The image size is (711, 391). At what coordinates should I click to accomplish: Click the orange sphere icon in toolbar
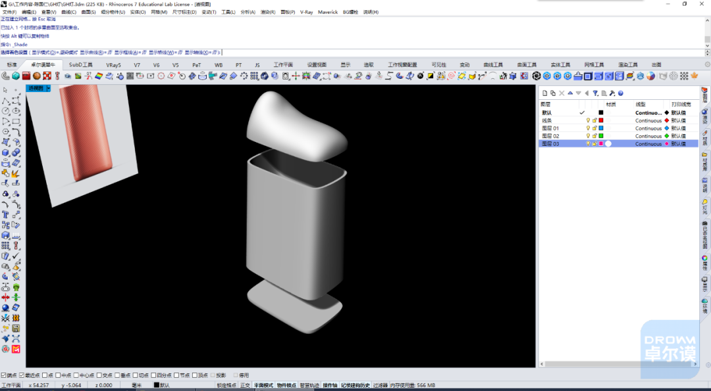pyautogui.click(x=36, y=76)
